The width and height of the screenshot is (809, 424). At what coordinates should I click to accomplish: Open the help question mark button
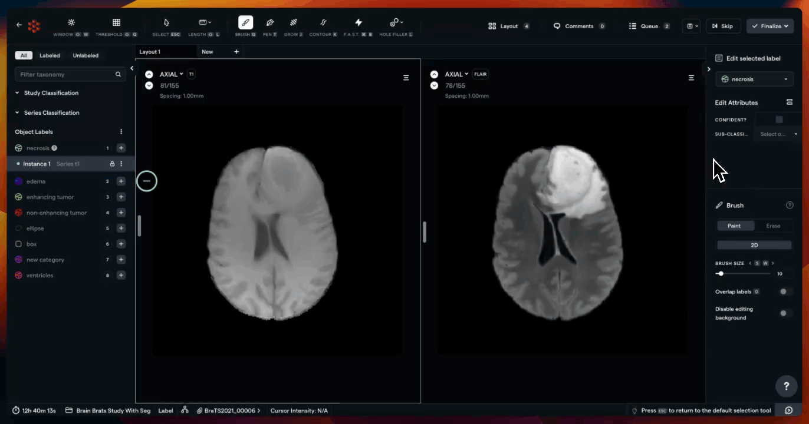(786, 386)
